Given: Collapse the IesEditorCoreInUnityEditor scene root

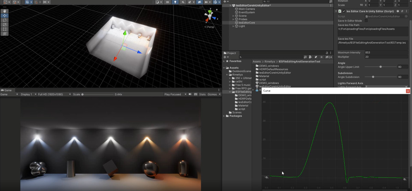Looking at the screenshot, I should point(230,5).
